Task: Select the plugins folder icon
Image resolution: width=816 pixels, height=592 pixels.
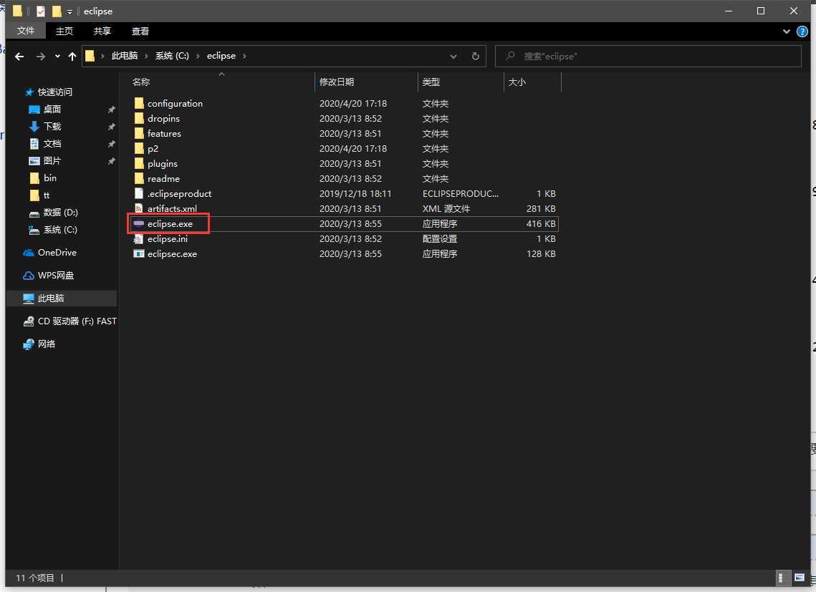Action: point(138,163)
